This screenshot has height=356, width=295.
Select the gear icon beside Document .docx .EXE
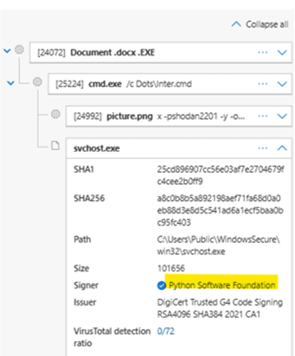coord(20,49)
